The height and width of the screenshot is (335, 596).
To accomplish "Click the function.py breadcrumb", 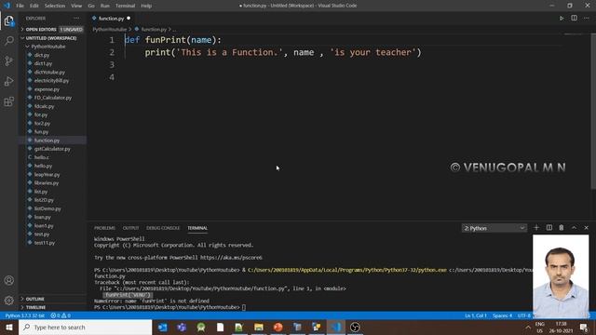I will coord(154,29).
